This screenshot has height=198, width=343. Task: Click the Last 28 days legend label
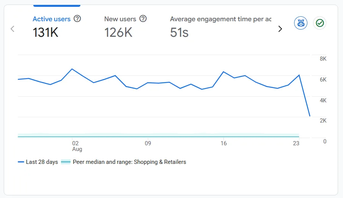pos(42,162)
